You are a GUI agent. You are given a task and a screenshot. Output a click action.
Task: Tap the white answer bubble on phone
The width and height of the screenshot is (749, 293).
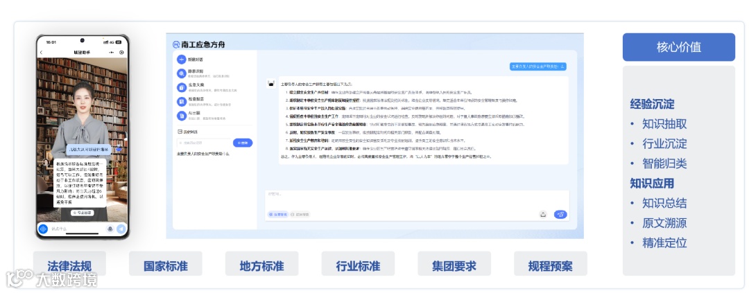80,184
